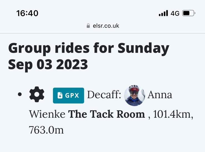Click the 763.0m elevation text
This screenshot has height=152, width=205.
[46, 130]
